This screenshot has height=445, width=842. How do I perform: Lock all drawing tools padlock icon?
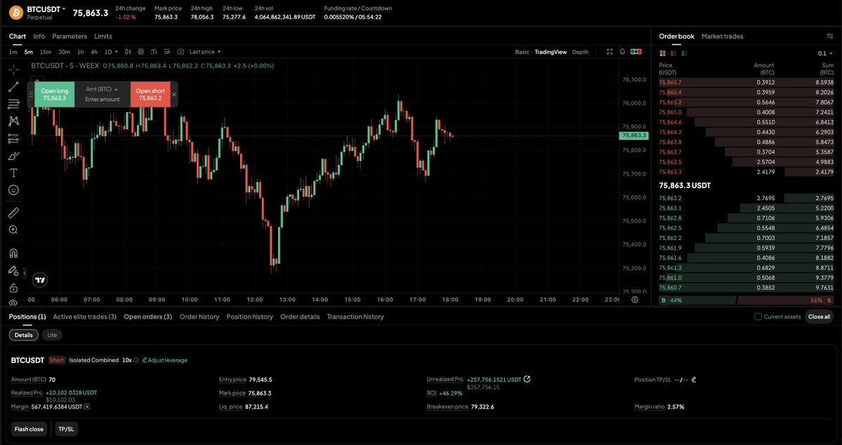coord(13,288)
